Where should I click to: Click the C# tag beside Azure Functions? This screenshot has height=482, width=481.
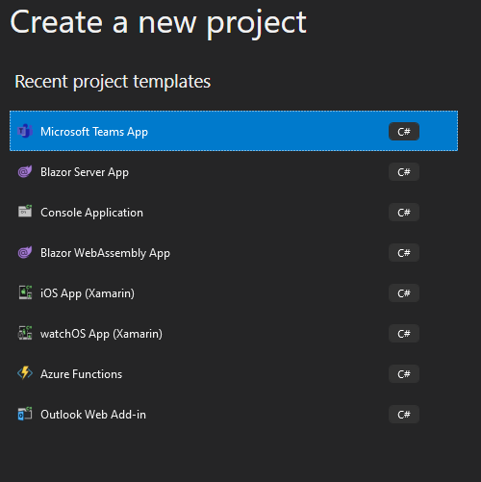pos(404,374)
